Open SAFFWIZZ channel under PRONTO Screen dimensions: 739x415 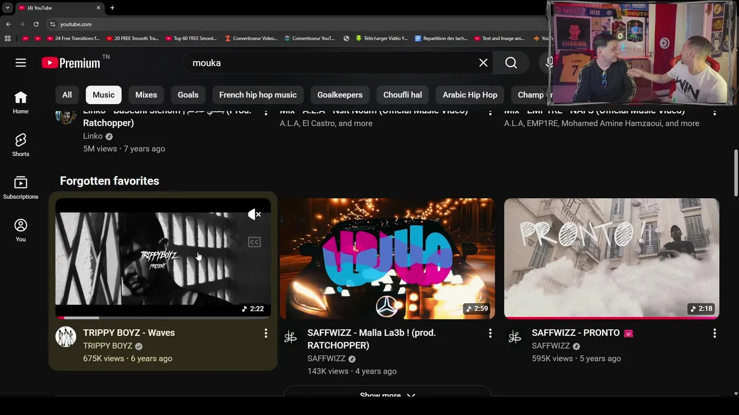(x=551, y=346)
